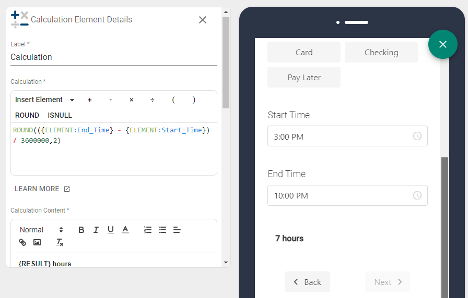Click the details panel scroll down arrow
This screenshot has width=468, height=298.
[226, 262]
